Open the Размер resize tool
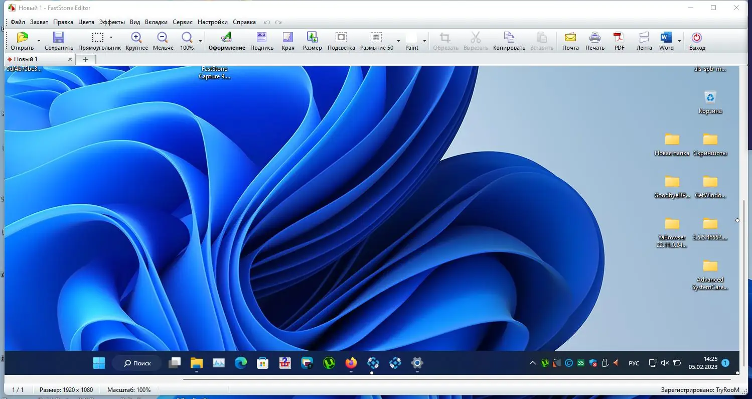Screen dimensions: 752x399 click(312, 38)
